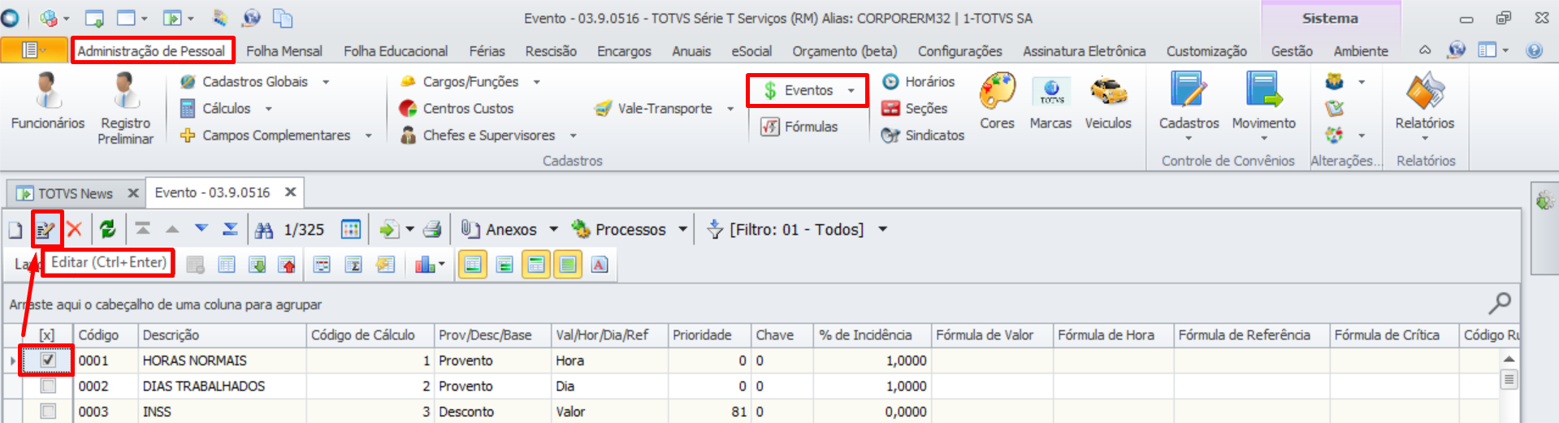Uncheck the checkbox for row 0001
This screenshot has height=423, width=1559.
[48, 360]
